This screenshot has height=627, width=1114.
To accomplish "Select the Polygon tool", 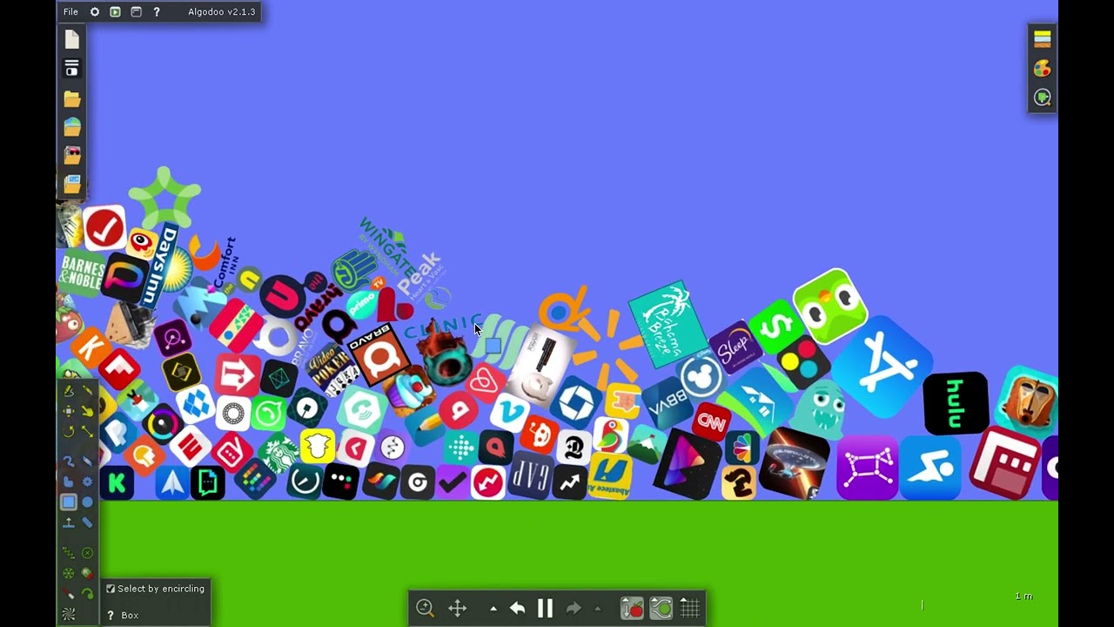I will pyautogui.click(x=69, y=482).
